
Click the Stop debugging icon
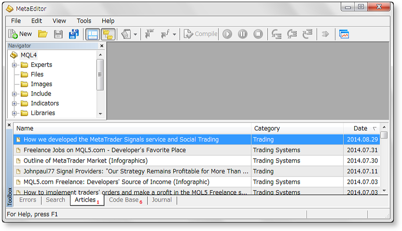click(258, 34)
